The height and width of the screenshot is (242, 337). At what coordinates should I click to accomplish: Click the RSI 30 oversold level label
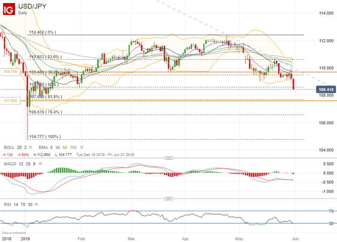[x=331, y=224]
